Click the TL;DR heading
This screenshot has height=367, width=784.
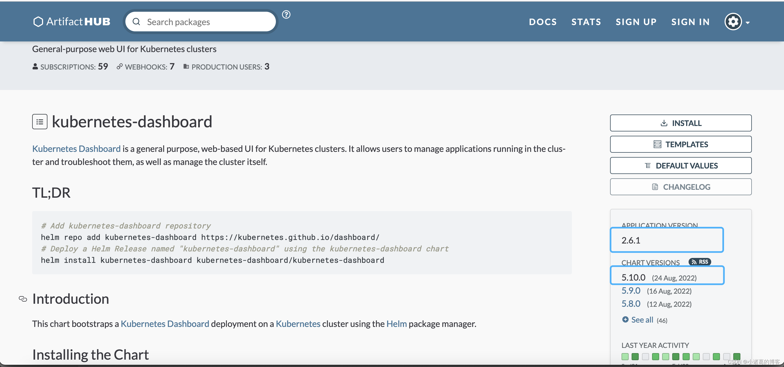point(51,192)
